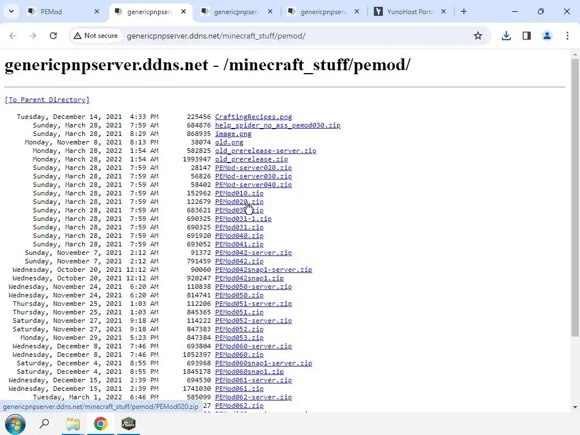Open To Parent Directory link
580x435 pixels.
[47, 100]
